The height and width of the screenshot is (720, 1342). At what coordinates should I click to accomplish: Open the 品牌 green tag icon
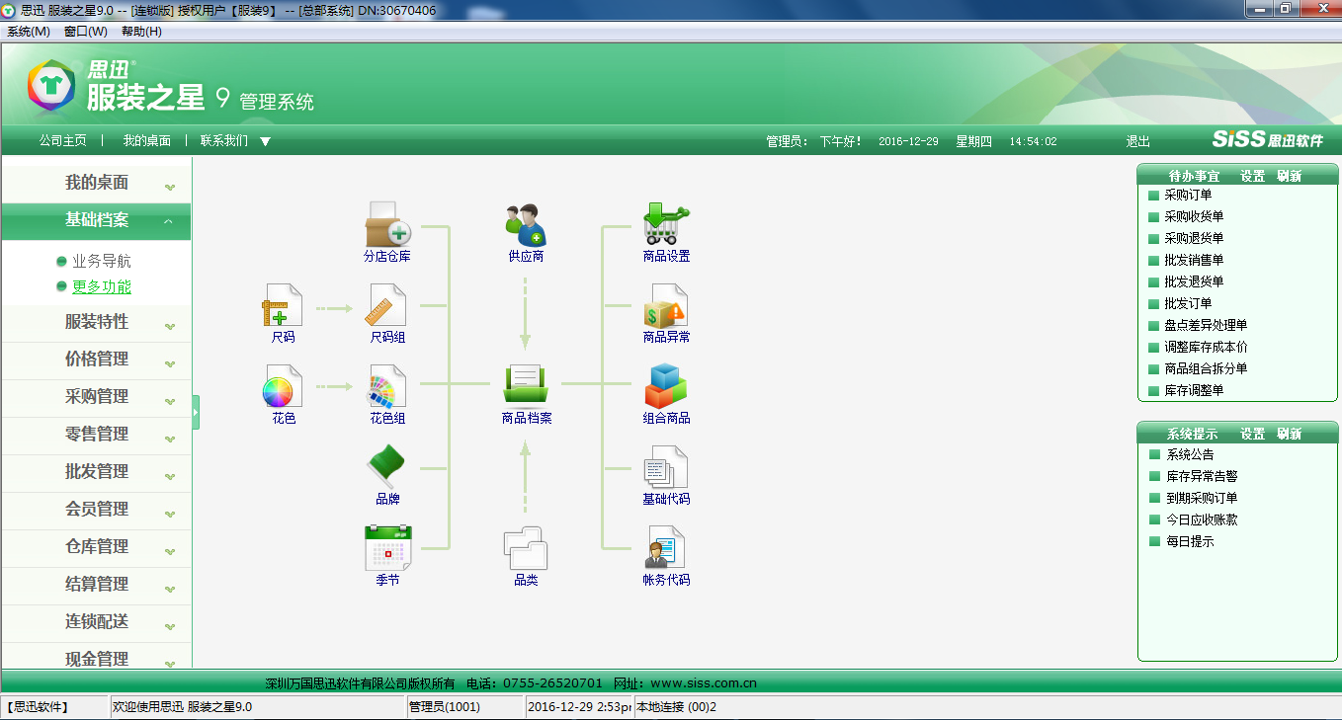point(387,467)
